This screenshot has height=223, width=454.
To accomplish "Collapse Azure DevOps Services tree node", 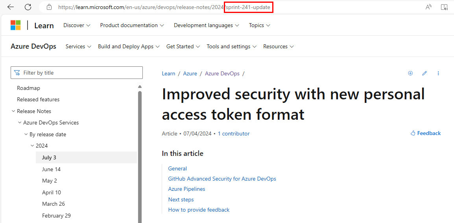I will pos(20,123).
